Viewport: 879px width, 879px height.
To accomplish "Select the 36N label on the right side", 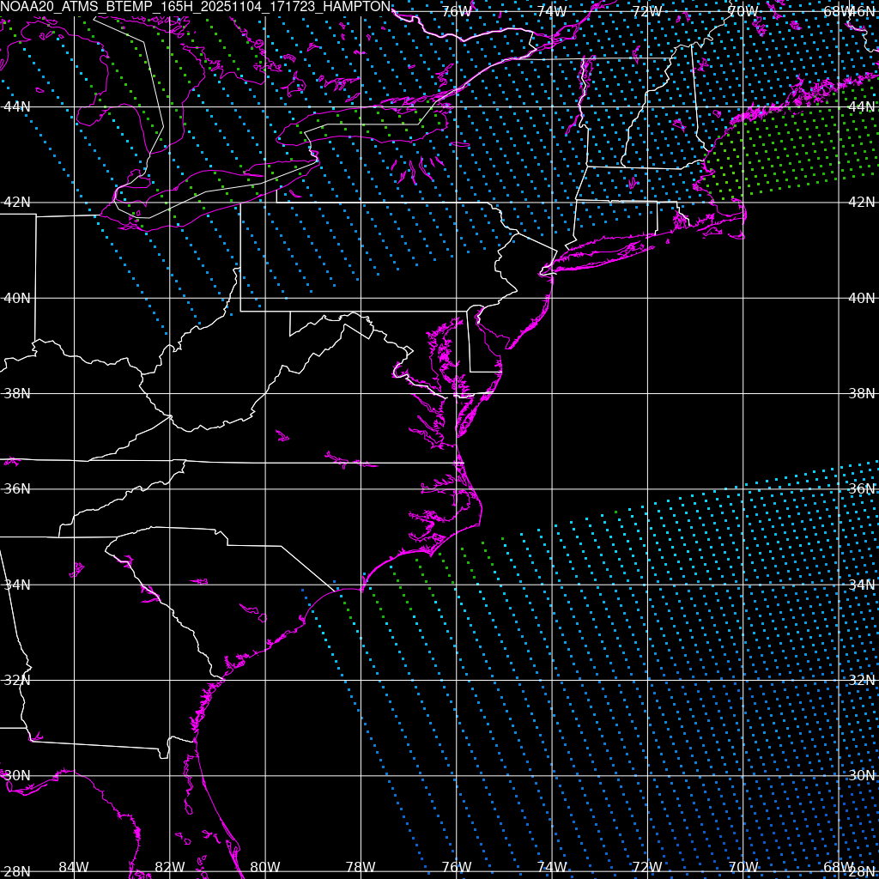I will (861, 489).
